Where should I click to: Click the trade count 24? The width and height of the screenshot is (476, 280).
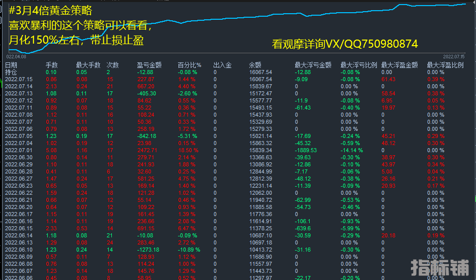(x=110, y=243)
